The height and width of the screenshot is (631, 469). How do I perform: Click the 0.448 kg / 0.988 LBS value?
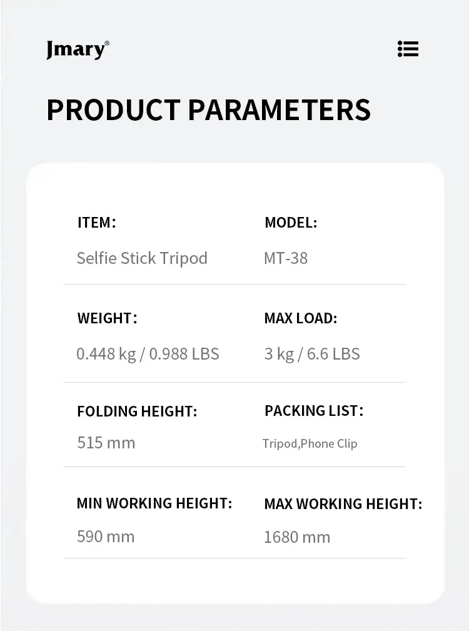(148, 354)
